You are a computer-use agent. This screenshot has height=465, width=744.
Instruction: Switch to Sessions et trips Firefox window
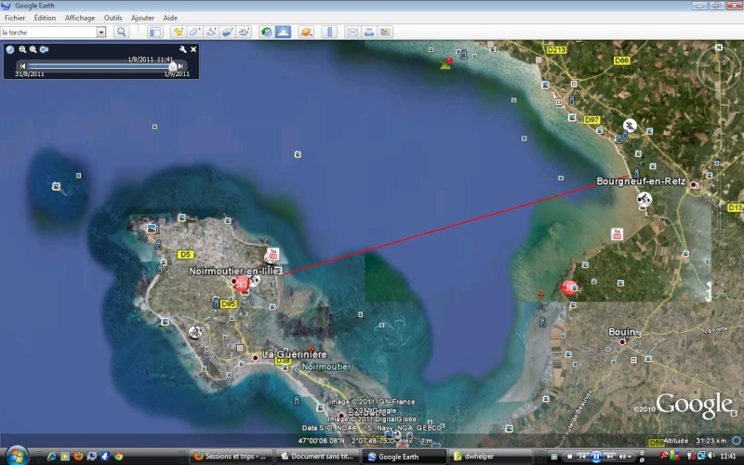[231, 457]
